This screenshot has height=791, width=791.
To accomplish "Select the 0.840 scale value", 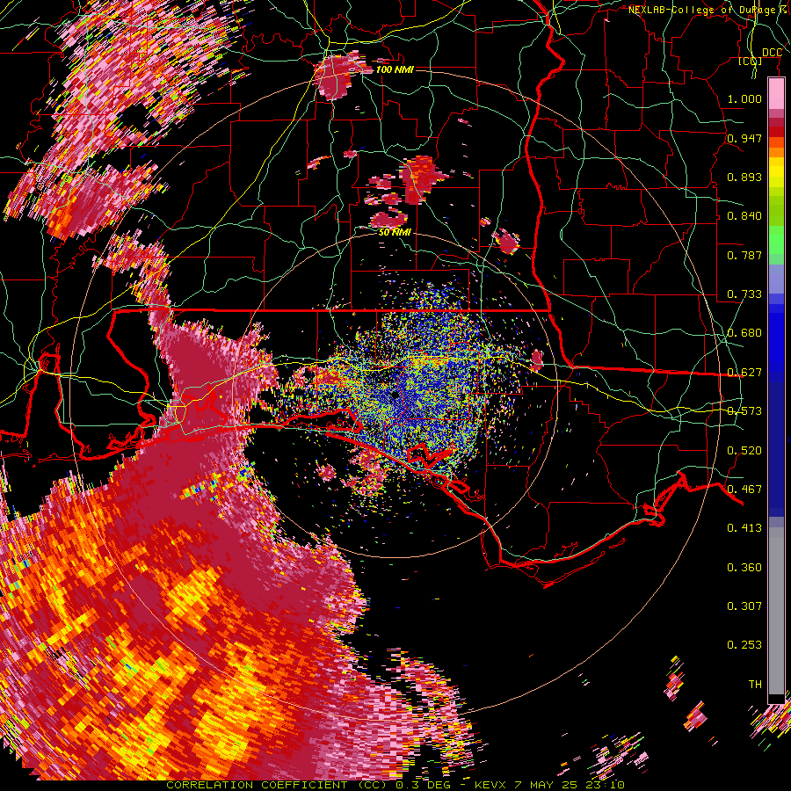I will [x=744, y=216].
